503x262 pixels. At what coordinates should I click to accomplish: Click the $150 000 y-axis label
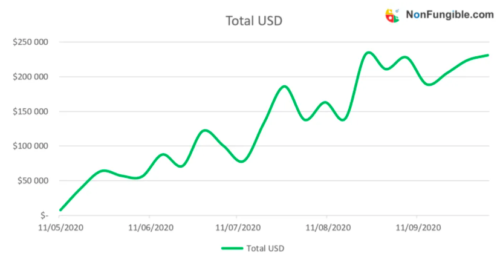click(x=30, y=111)
